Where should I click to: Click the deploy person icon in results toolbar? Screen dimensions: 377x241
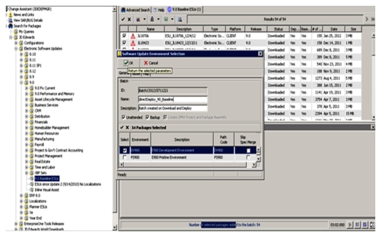[x=152, y=19]
